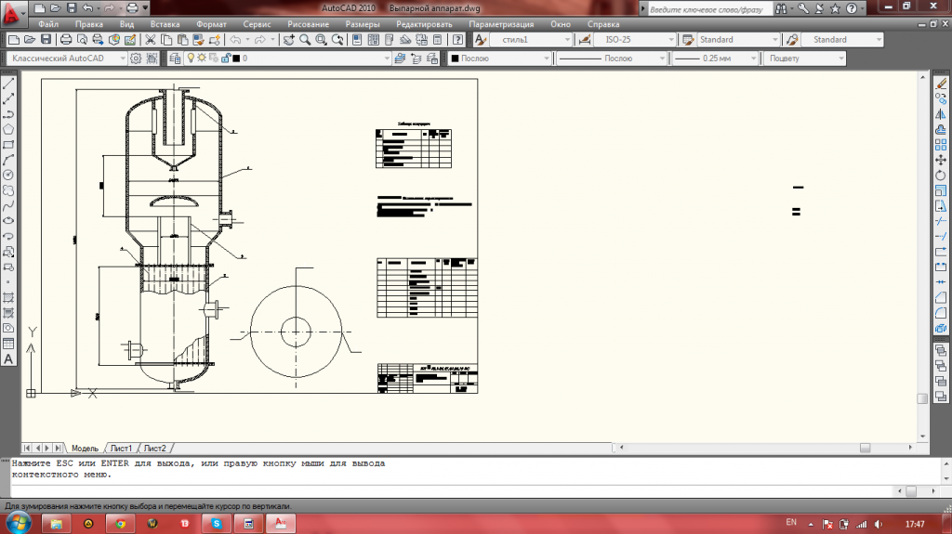Screen dimensions: 952x534
Task: Open Skype from the taskbar
Action: point(216,524)
